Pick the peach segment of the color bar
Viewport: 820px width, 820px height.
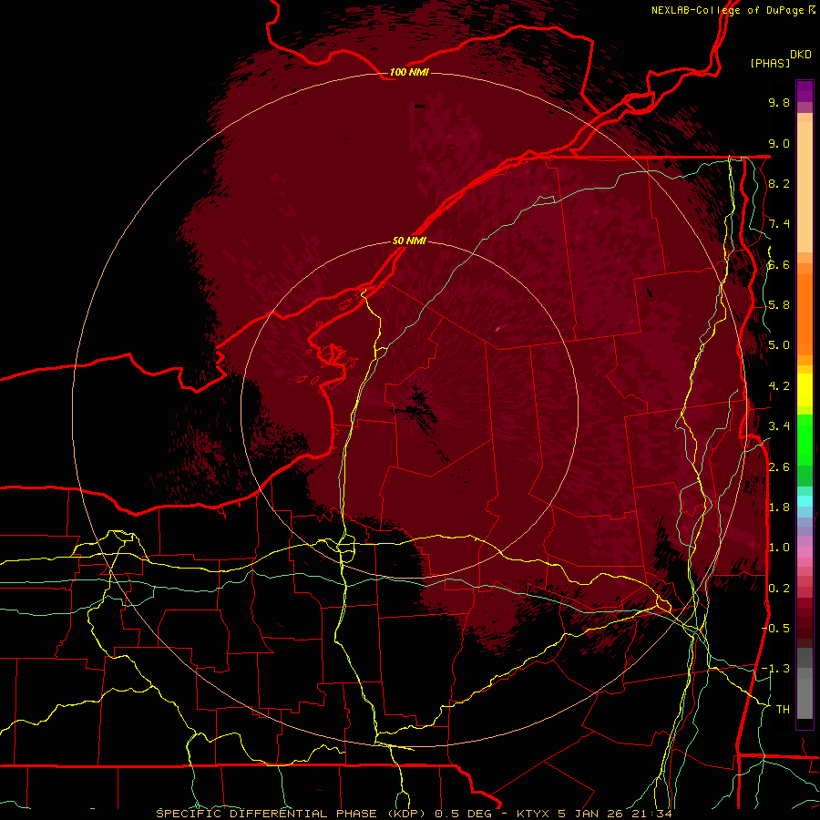pos(805,189)
